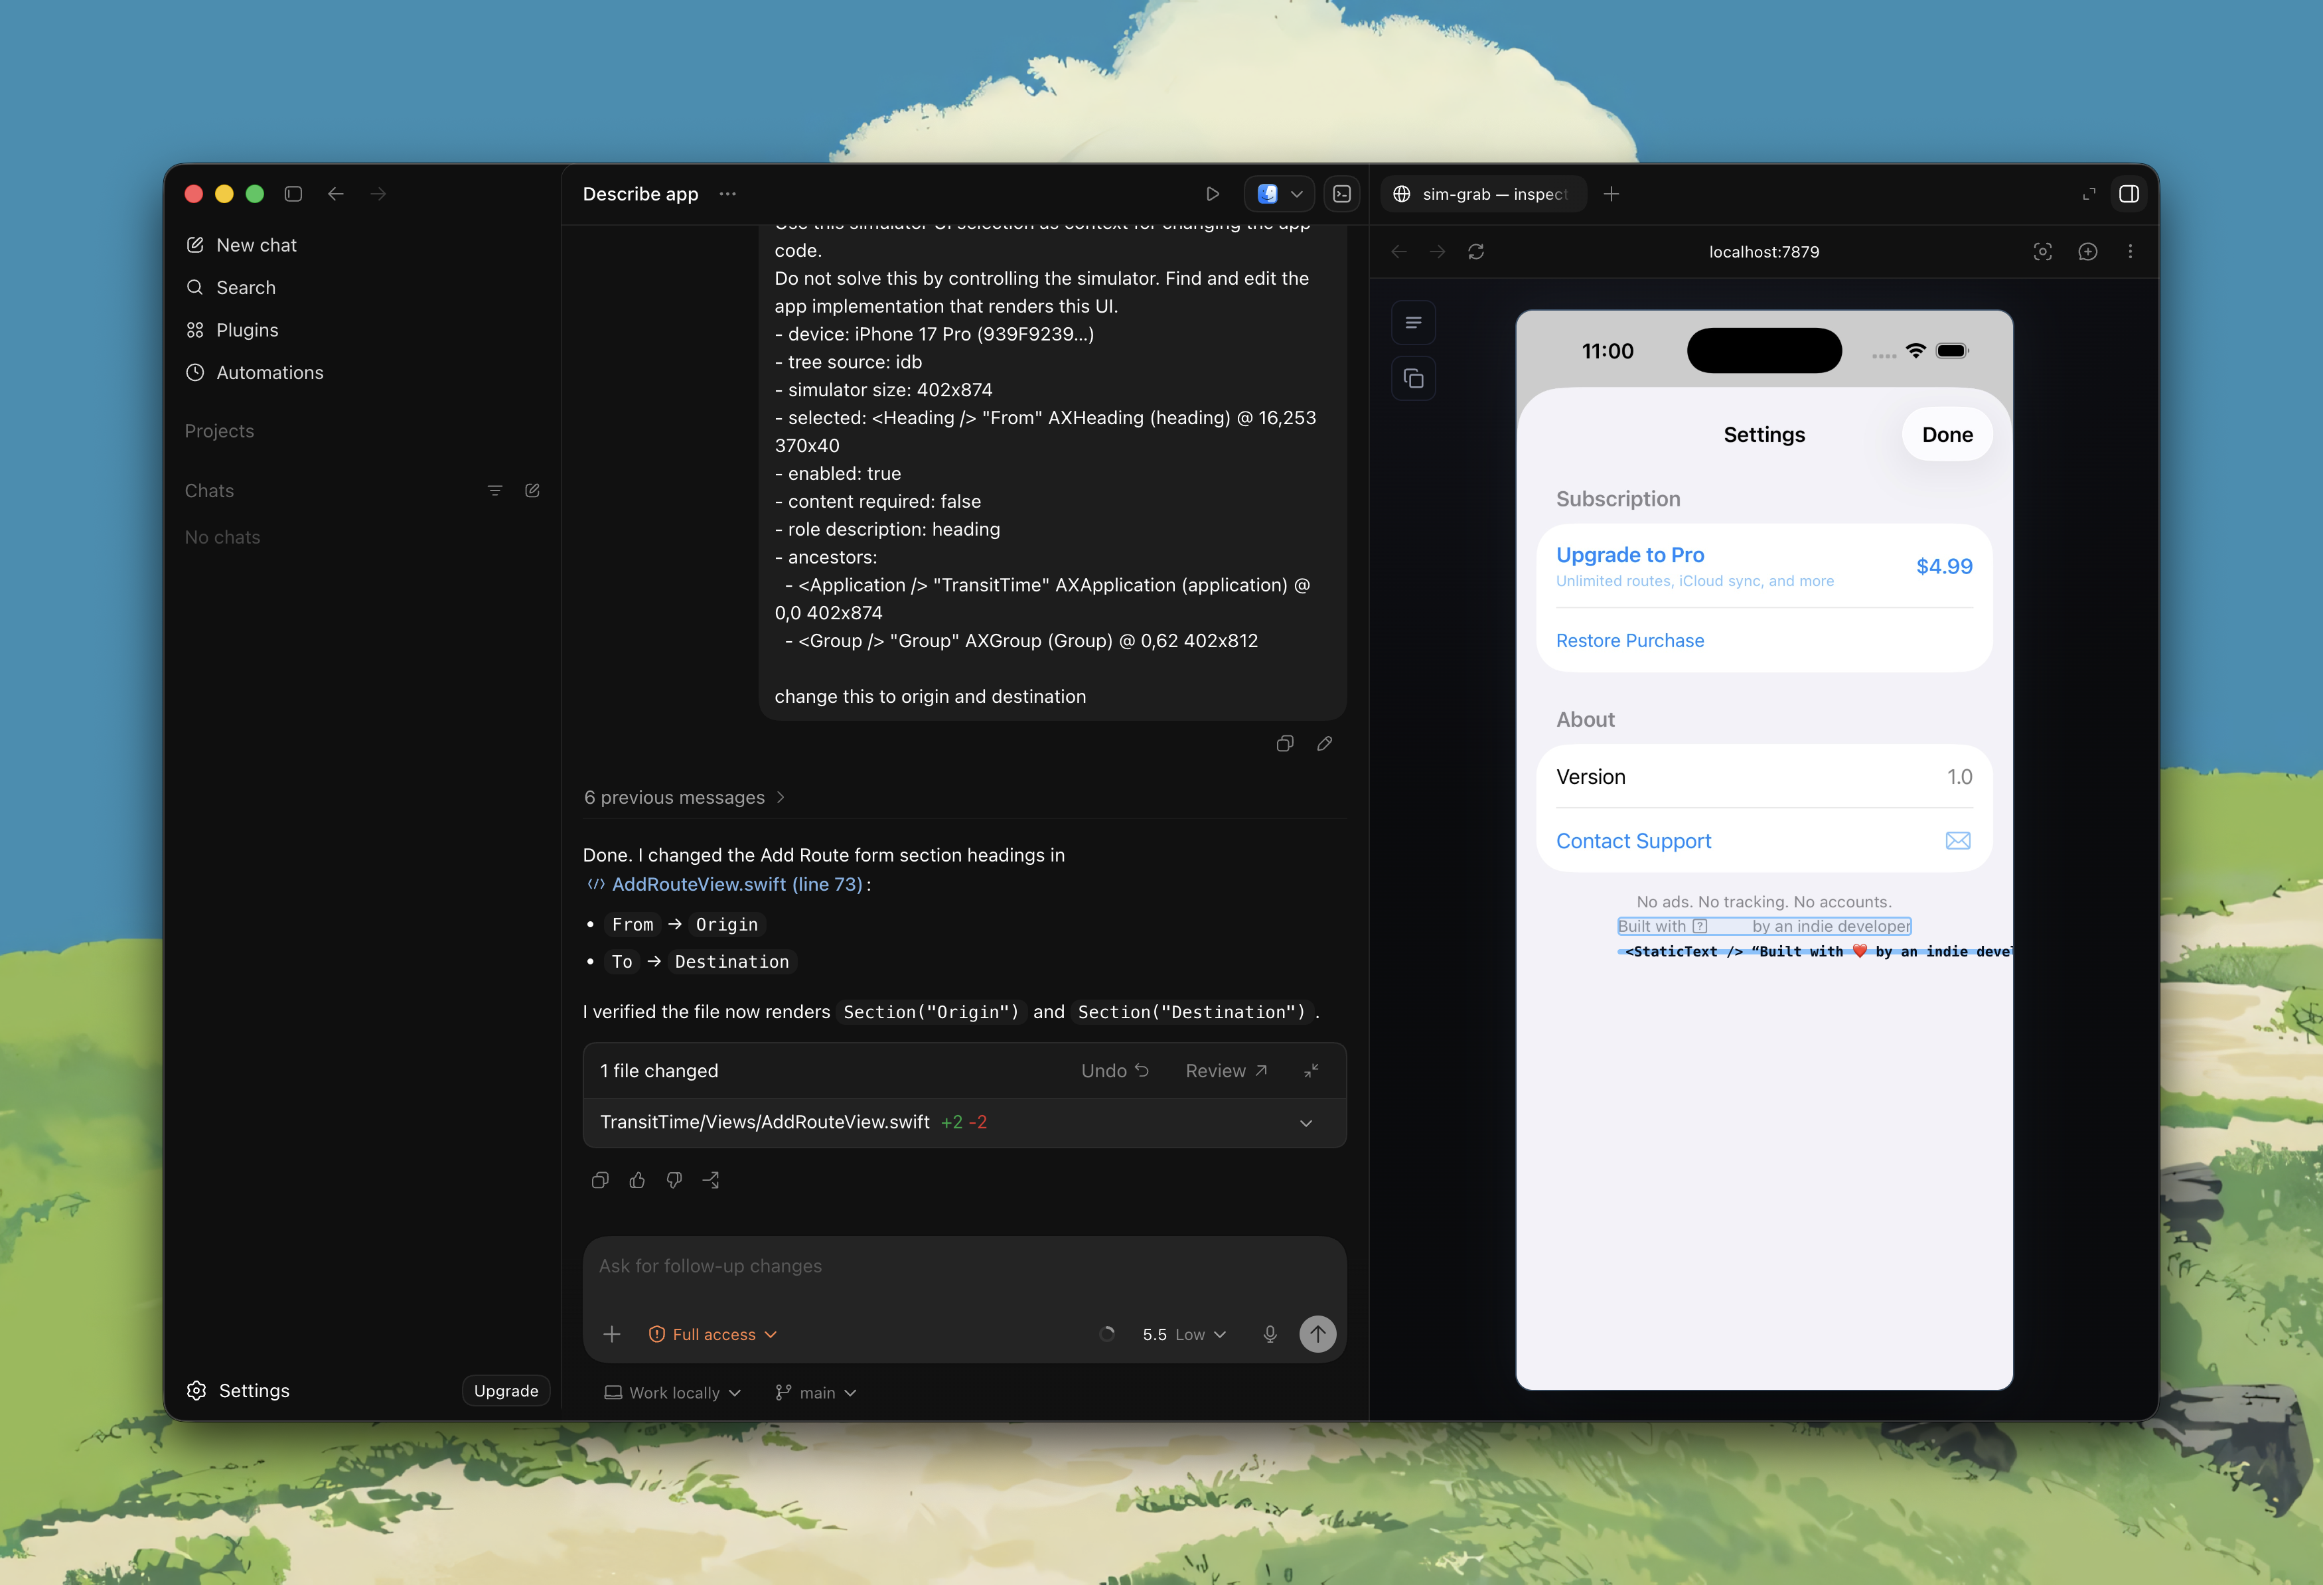The image size is (2323, 1585).
Task: Focus the Ask for follow-up changes field
Action: click(964, 1266)
